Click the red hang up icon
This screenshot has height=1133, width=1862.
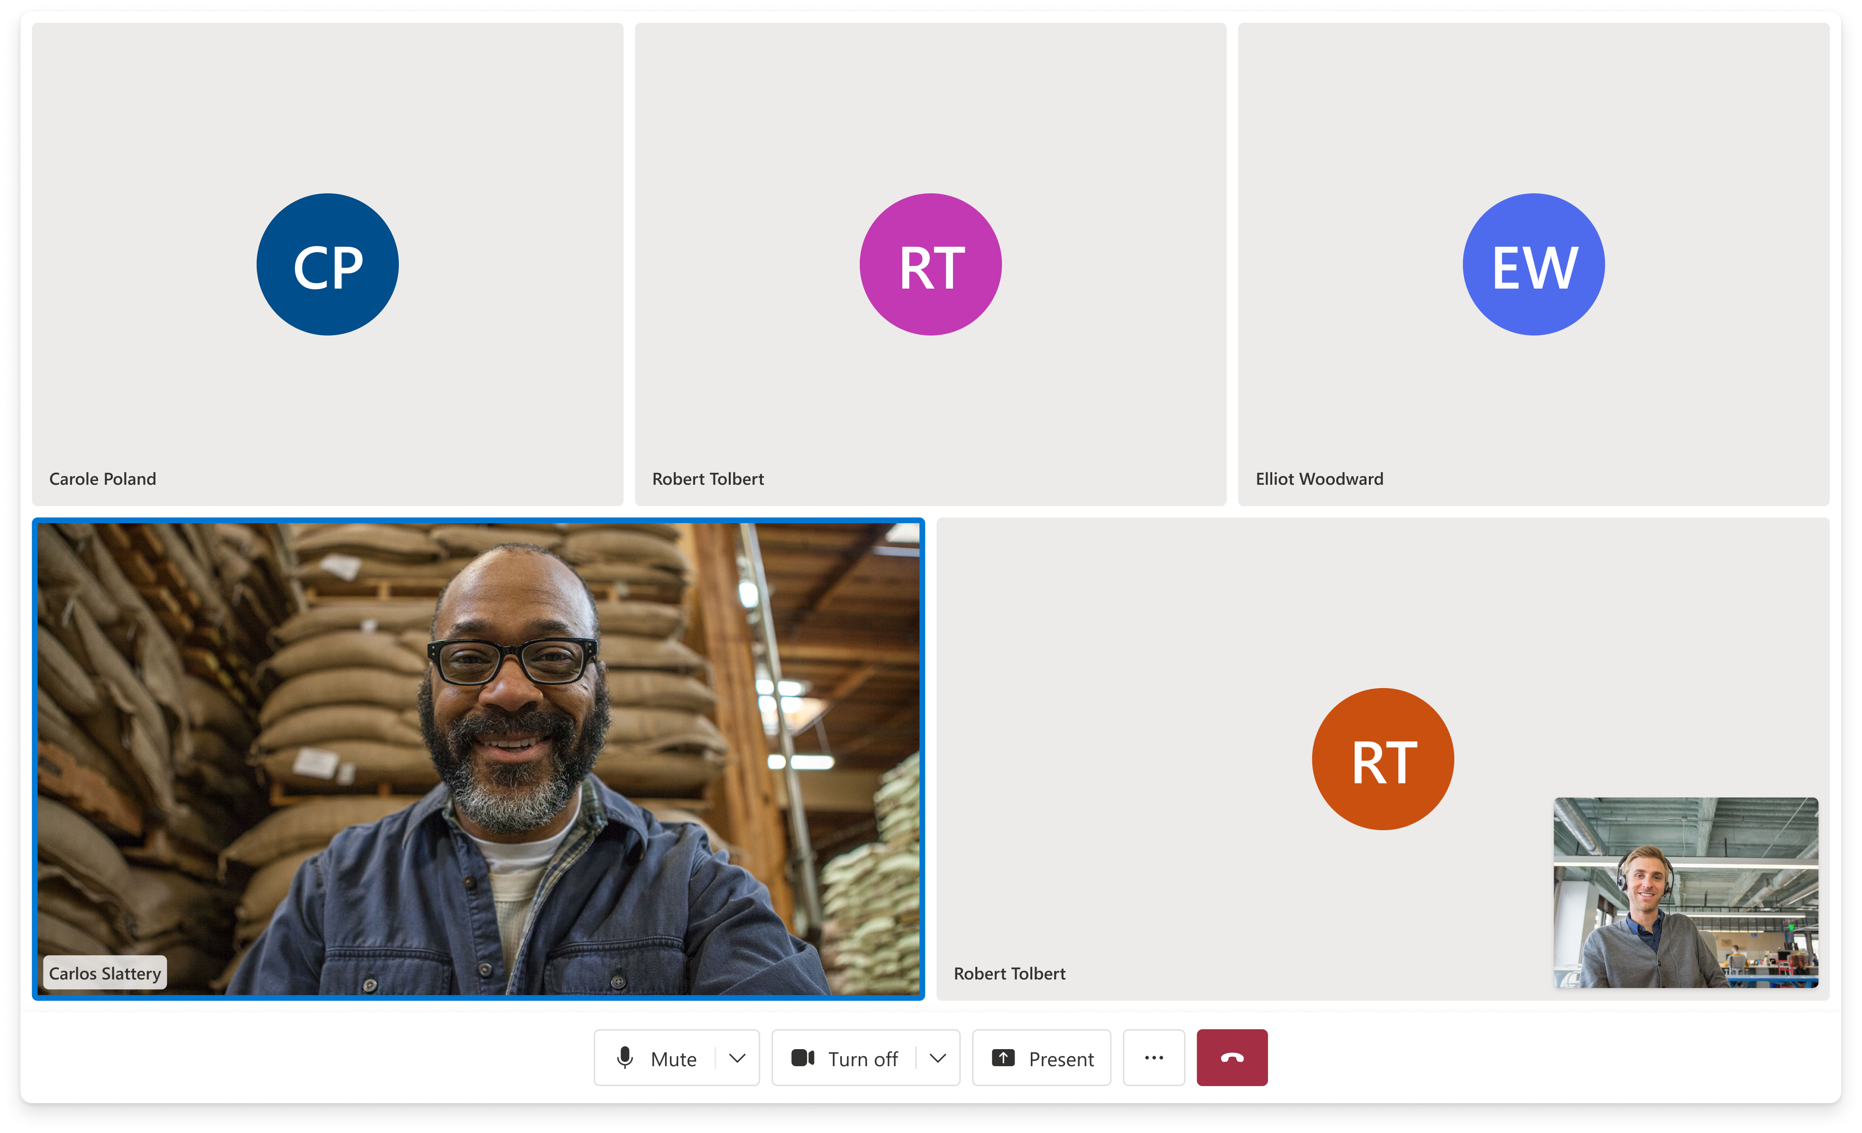pos(1232,1058)
